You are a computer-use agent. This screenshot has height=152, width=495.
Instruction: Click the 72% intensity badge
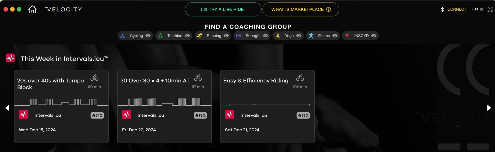pos(200,115)
